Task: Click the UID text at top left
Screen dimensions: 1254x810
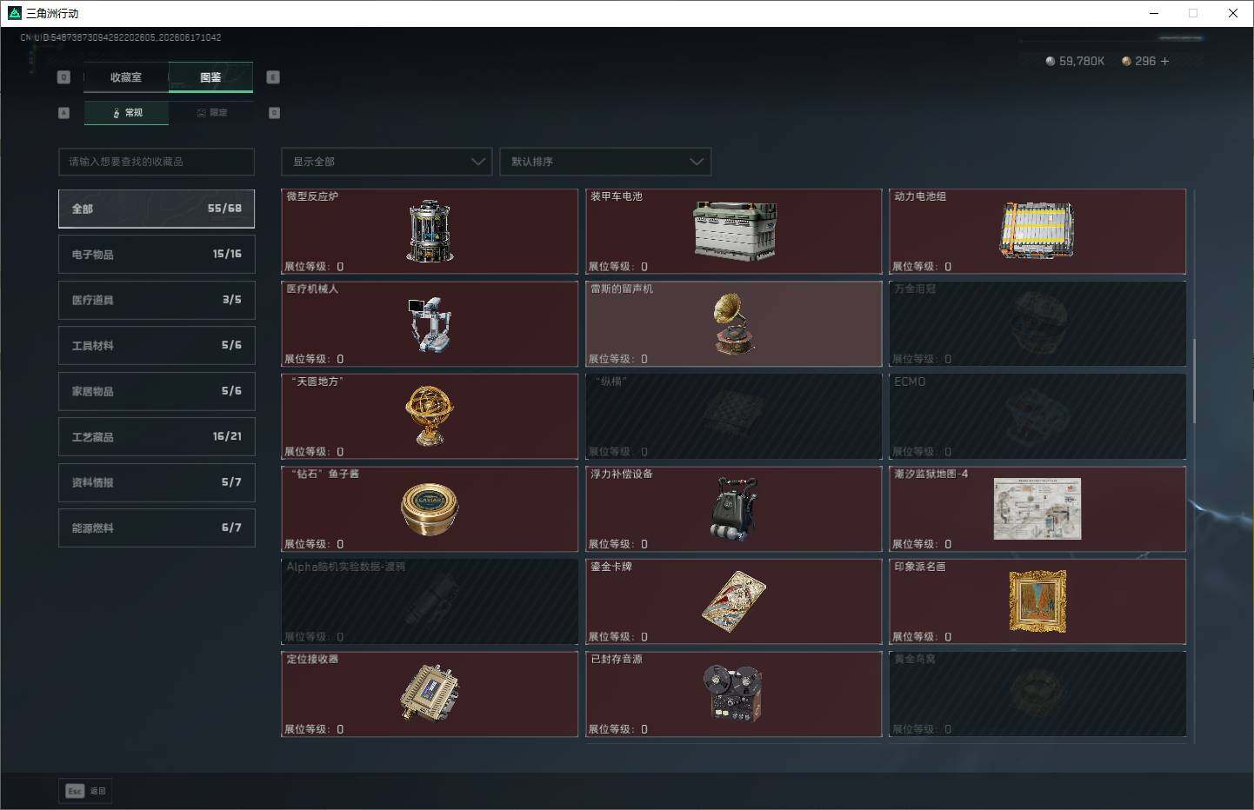Action: [121, 37]
